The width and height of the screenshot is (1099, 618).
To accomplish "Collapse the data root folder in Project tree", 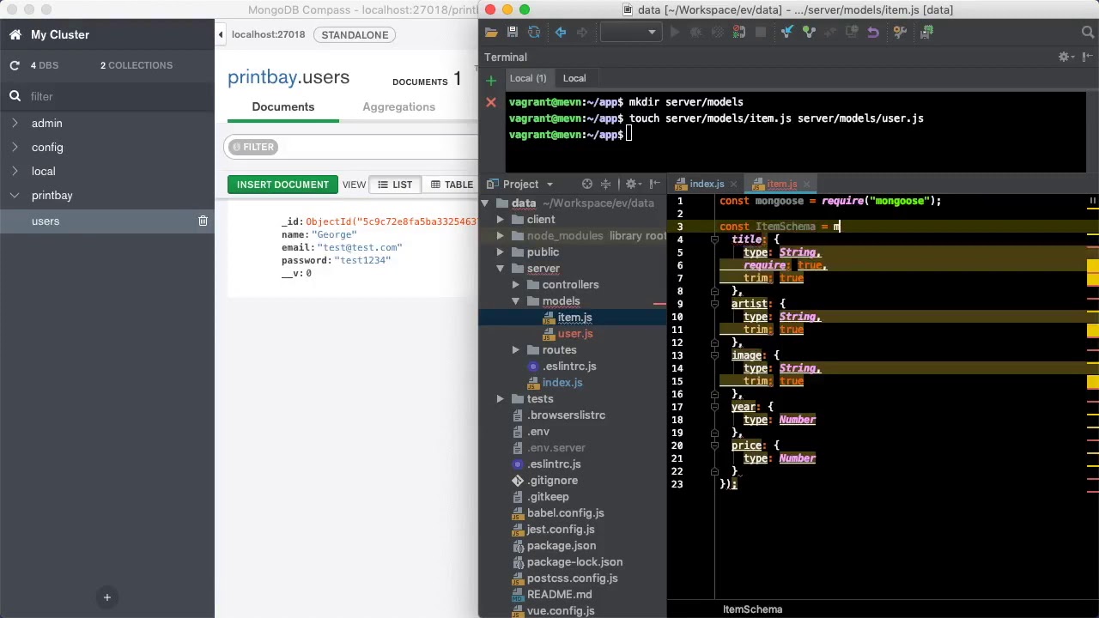I will click(x=485, y=203).
